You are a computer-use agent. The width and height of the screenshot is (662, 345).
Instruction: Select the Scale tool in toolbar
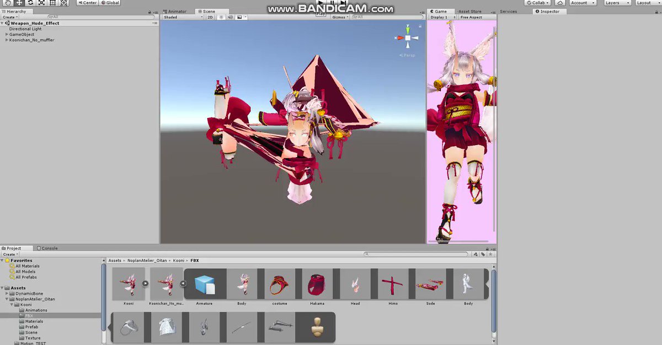coord(41,3)
